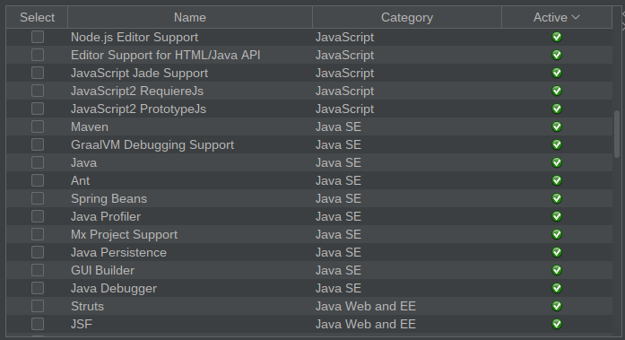
Task: Click active icon in GraalVM Debugging Support row
Action: [557, 144]
